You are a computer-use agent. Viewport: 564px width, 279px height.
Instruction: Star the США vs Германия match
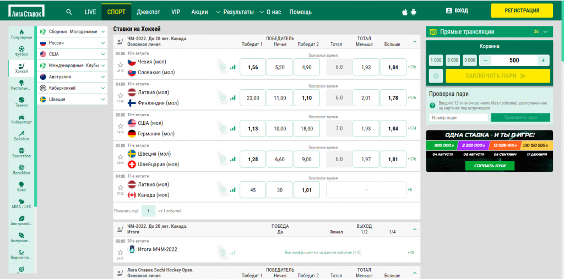pos(120,127)
